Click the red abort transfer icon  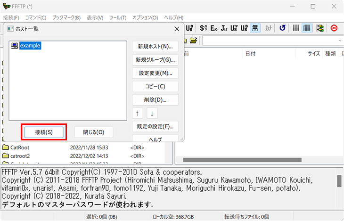(x=334, y=28)
